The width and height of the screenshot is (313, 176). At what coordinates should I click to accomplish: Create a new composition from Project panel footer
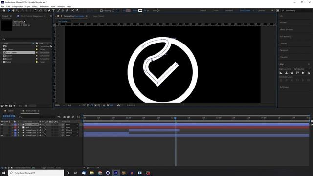click(x=11, y=106)
